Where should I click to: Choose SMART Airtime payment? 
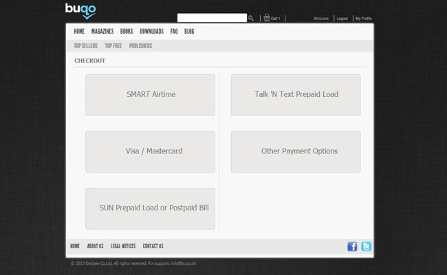(150, 95)
